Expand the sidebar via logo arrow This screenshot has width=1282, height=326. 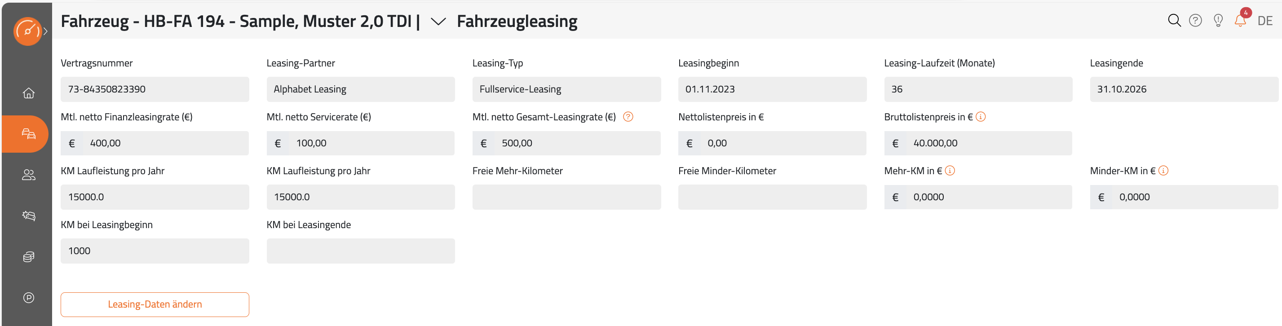[x=45, y=31]
